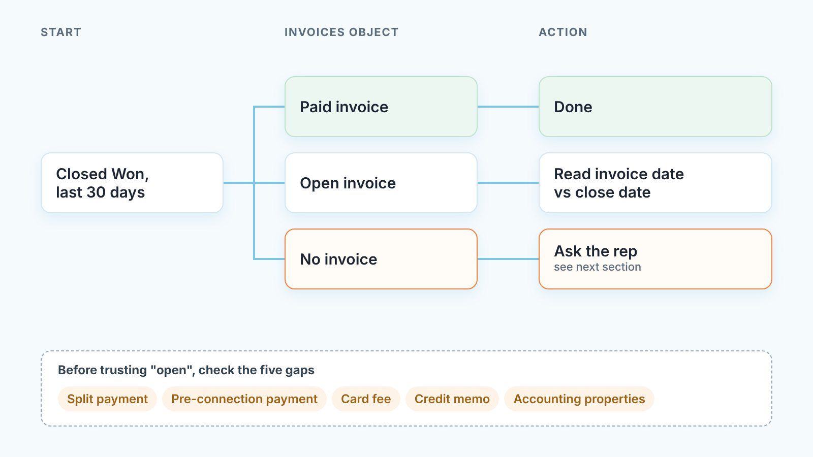This screenshot has width=813, height=457.
Task: Click the "Before trusting "open"" heading text
Action: click(x=186, y=370)
